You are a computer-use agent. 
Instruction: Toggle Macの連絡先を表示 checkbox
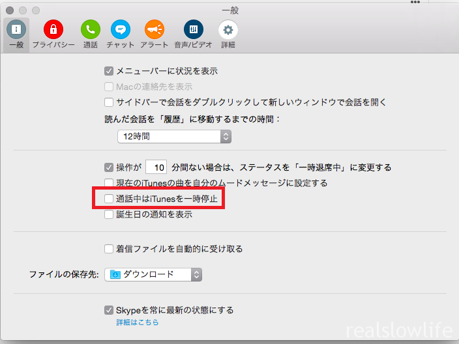109,87
